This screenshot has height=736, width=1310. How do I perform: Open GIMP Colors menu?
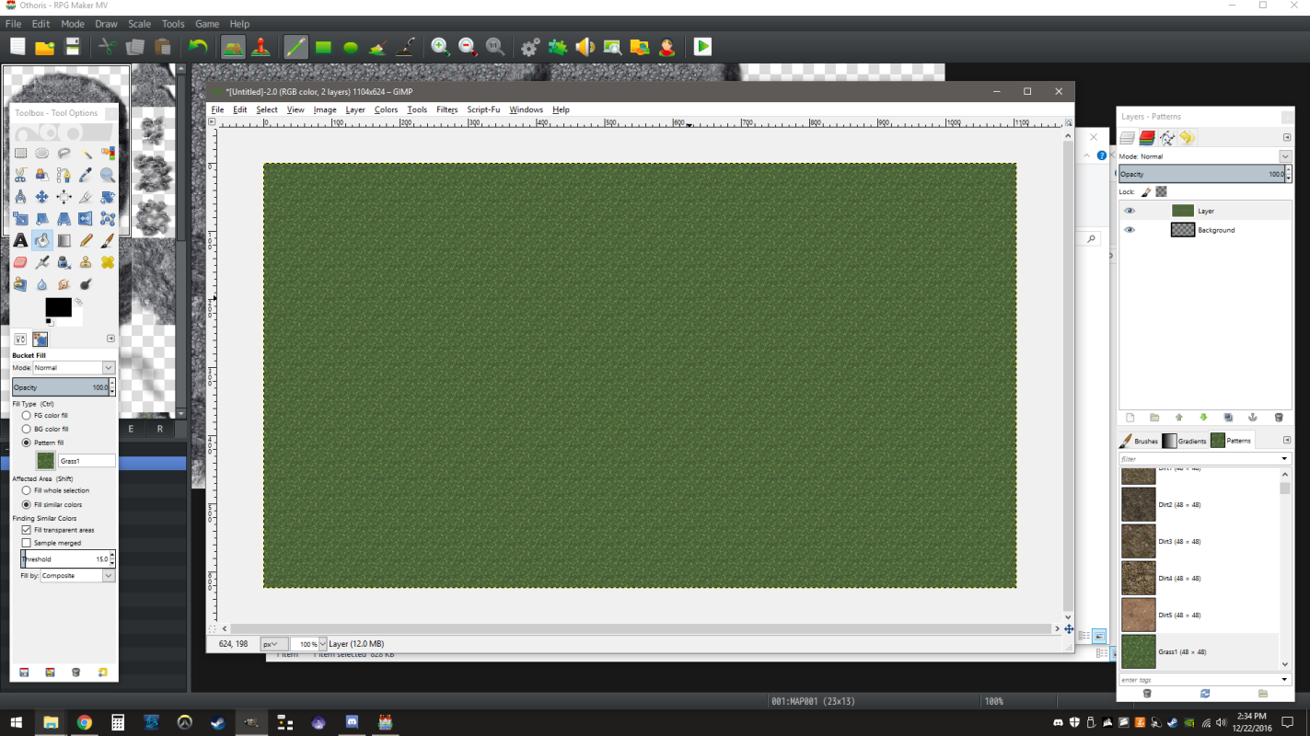point(386,109)
